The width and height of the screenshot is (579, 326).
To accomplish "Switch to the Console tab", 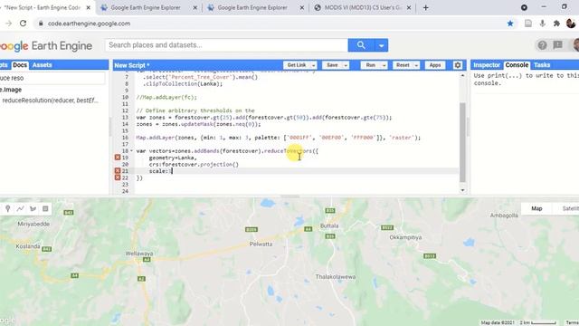I will click(x=517, y=65).
